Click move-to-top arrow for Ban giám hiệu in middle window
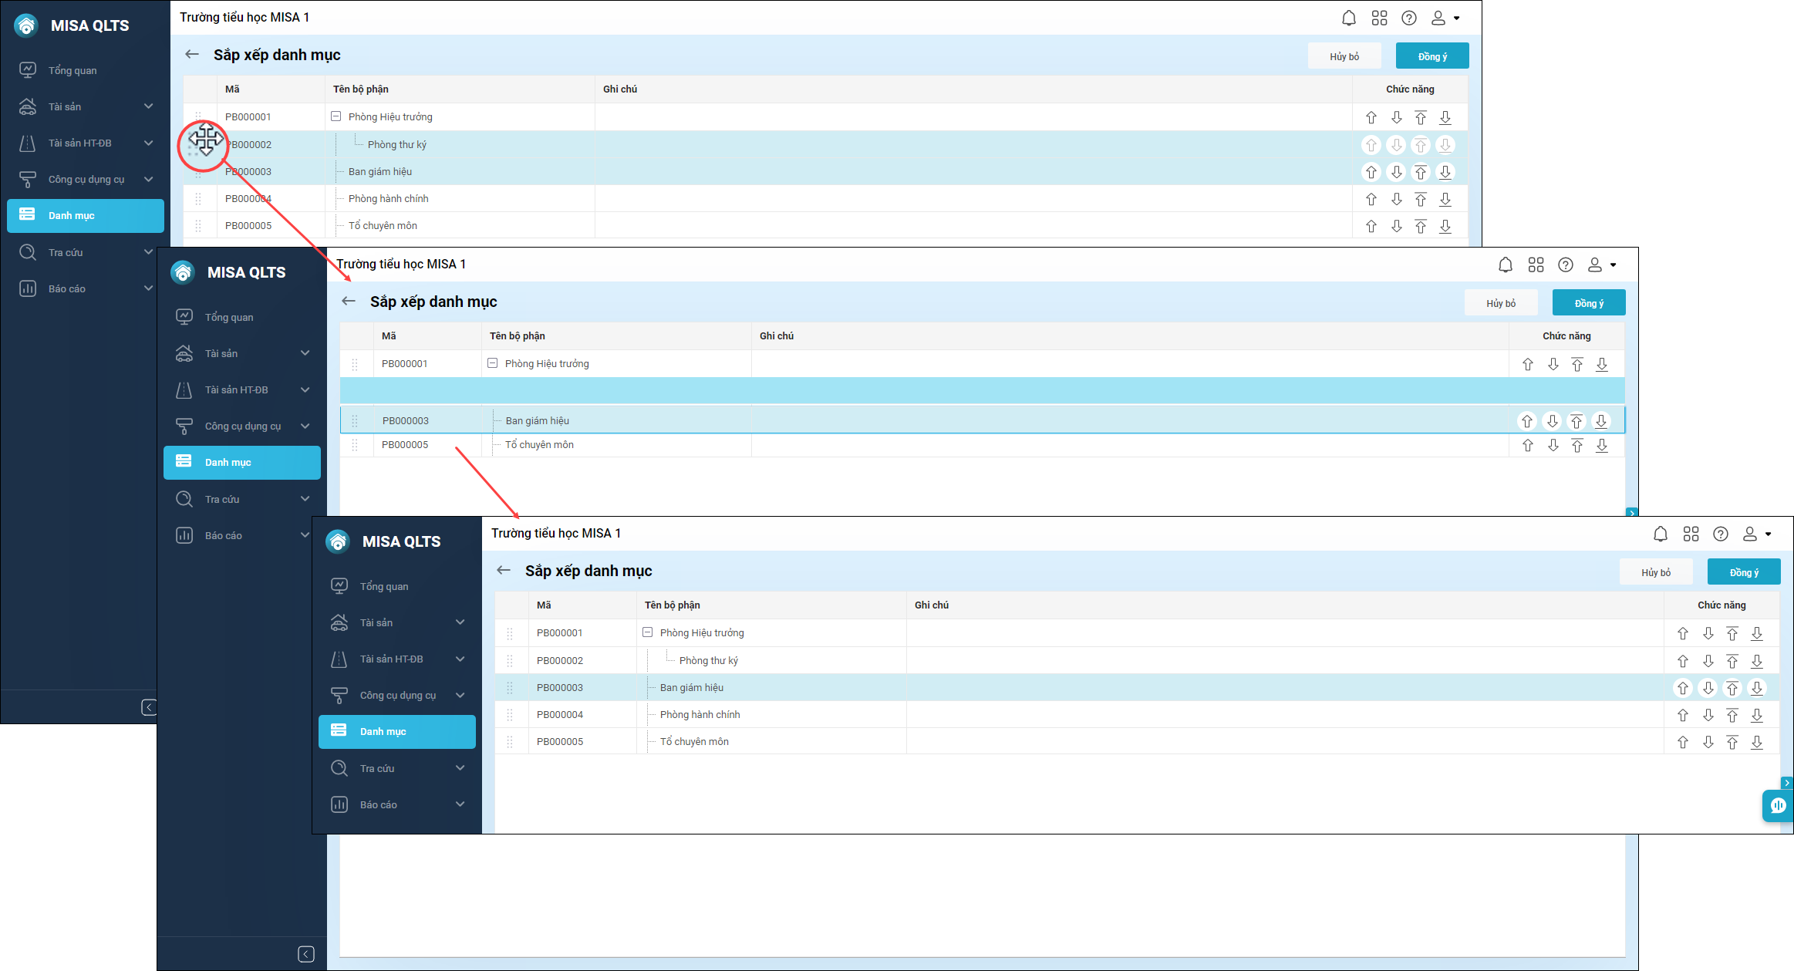 (1576, 421)
